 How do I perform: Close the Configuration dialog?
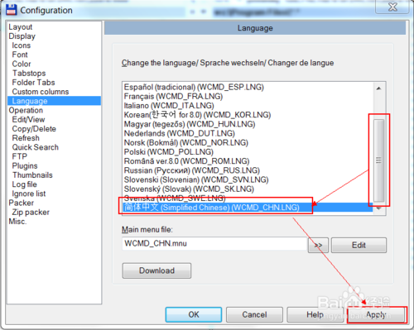tap(392, 7)
